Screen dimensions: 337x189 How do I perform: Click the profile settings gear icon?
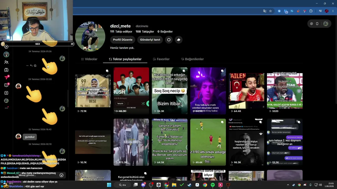169,40
